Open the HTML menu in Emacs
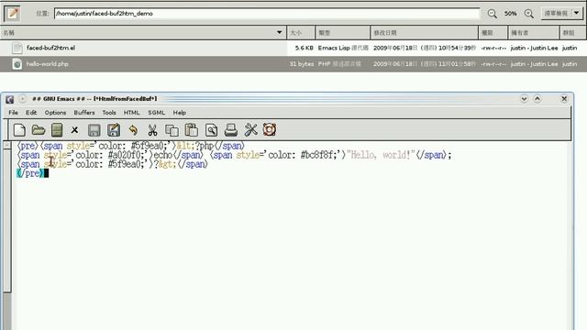Screen dimensions: 587x330 pyautogui.click(x=131, y=113)
